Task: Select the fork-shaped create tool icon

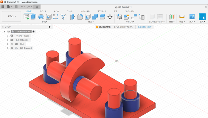Action: click(63, 17)
